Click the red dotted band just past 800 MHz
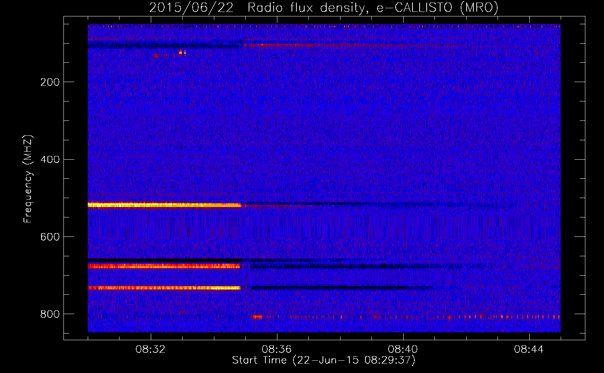The image size is (604, 373). (405, 317)
